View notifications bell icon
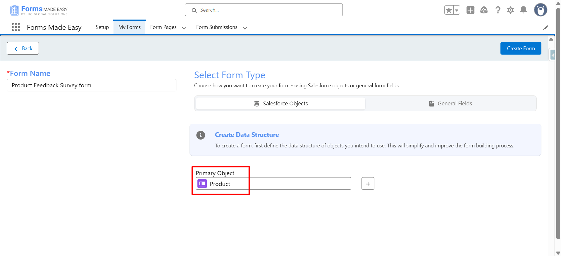The image size is (561, 256). point(523,10)
